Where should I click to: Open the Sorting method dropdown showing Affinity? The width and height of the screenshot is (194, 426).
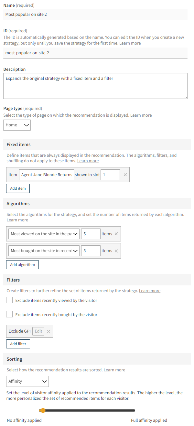(27, 381)
